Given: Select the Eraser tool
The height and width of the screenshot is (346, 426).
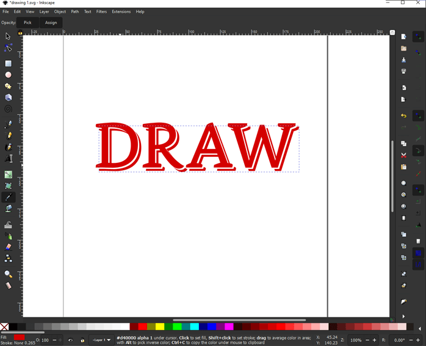Looking at the screenshot, I should pos(8,247).
